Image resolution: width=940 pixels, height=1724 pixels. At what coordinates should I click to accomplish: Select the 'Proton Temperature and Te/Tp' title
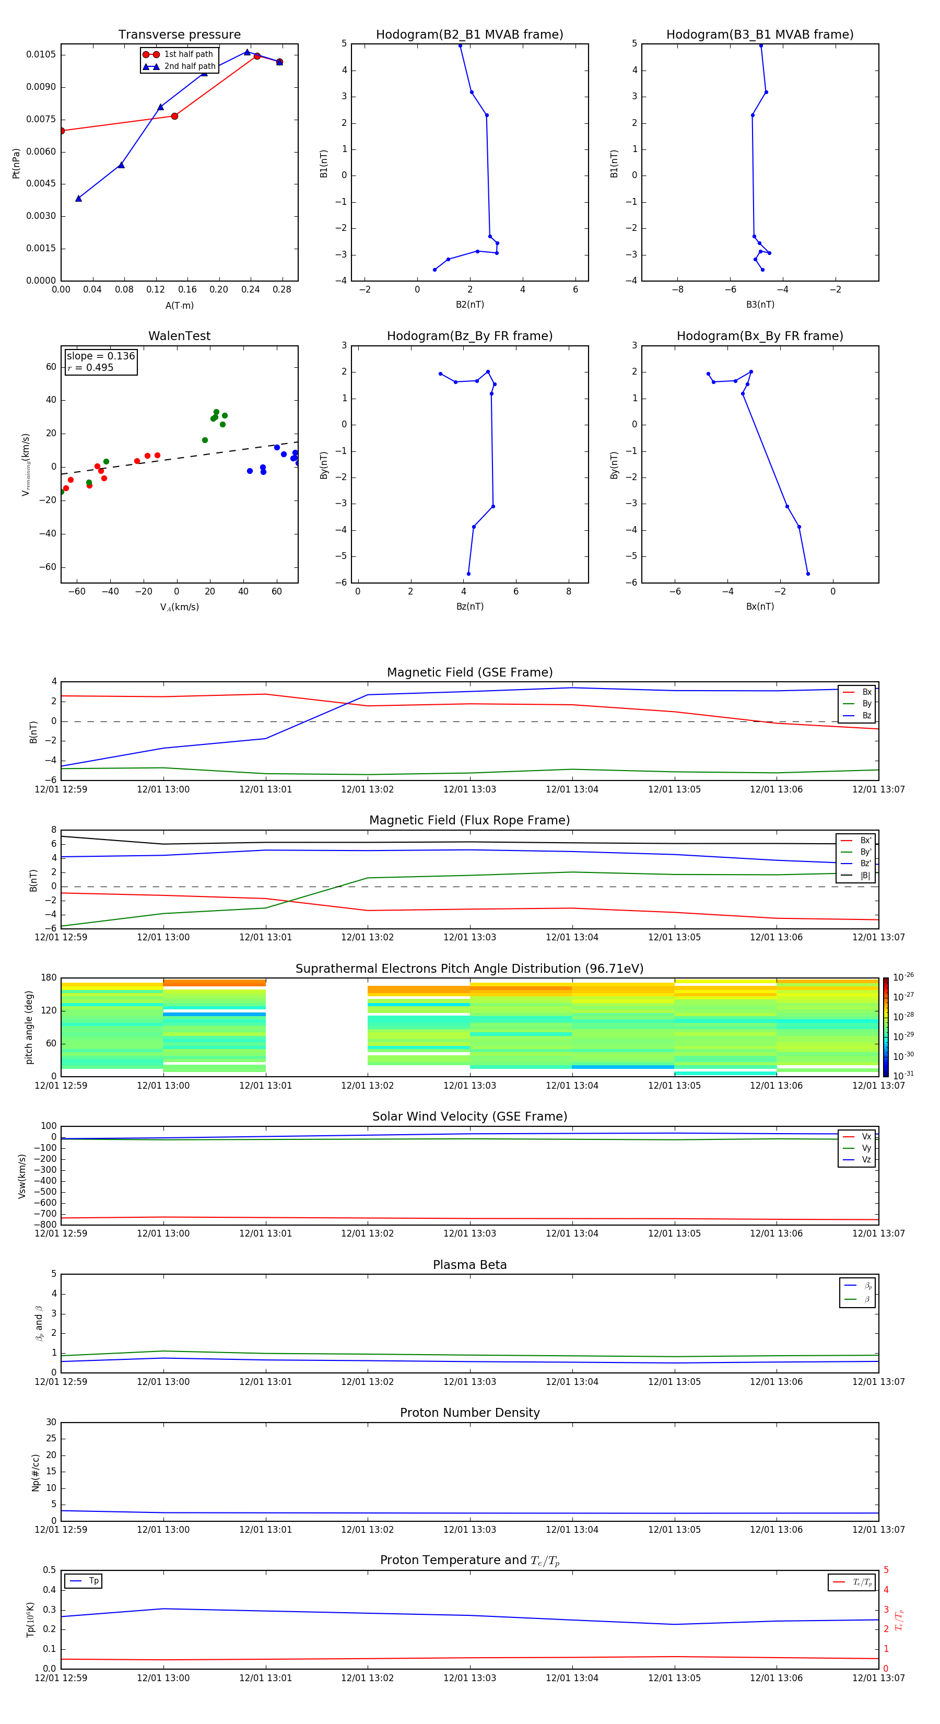469,1560
